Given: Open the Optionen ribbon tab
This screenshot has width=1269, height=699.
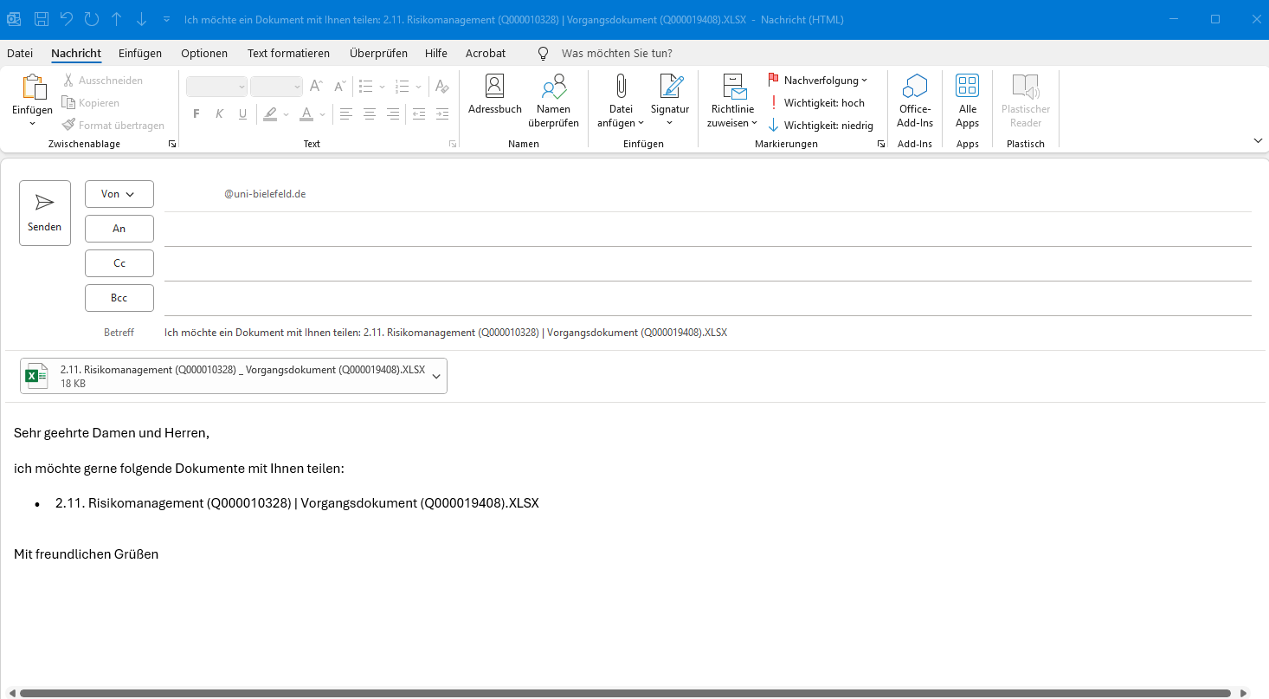Looking at the screenshot, I should [x=204, y=54].
